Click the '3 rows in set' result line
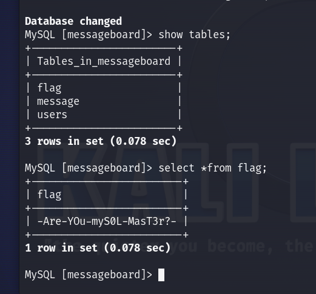 coord(101,141)
